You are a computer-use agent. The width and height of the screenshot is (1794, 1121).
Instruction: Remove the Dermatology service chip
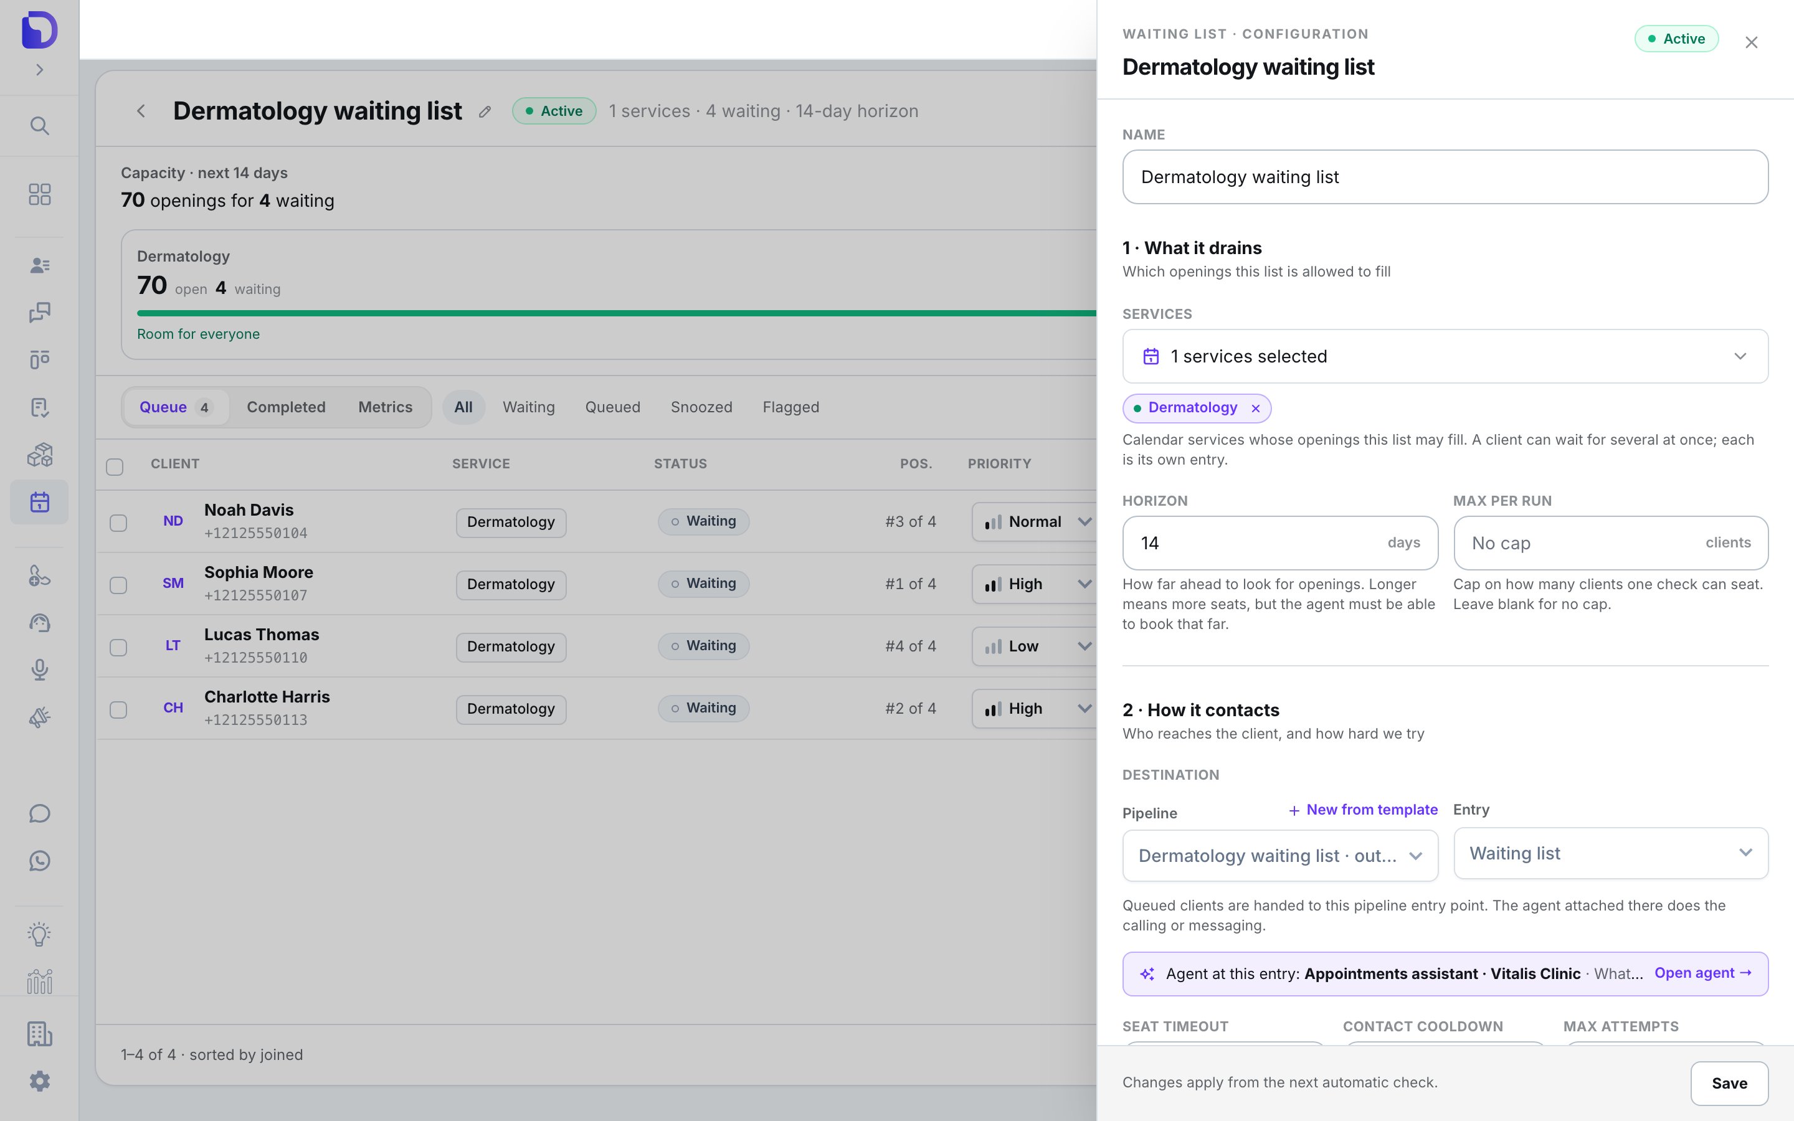pyautogui.click(x=1255, y=409)
